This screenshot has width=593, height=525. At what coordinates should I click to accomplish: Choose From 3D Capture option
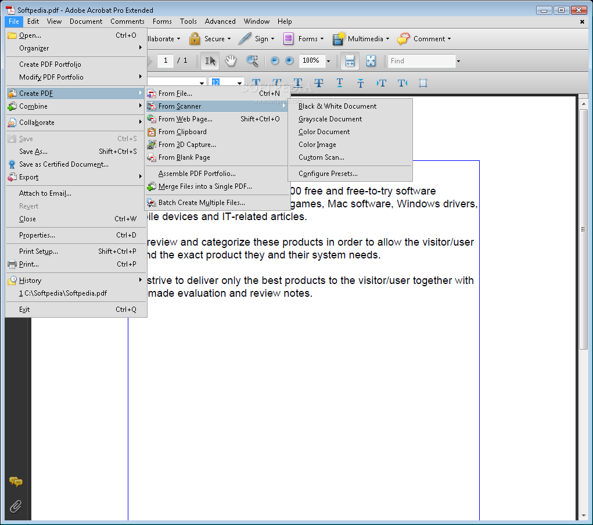click(x=217, y=145)
